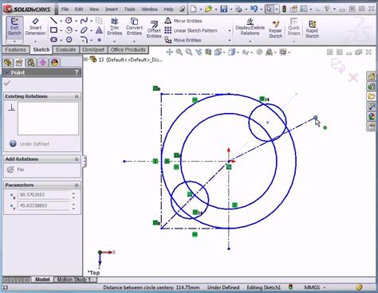Select the Spline sketch tool

click(x=84, y=21)
